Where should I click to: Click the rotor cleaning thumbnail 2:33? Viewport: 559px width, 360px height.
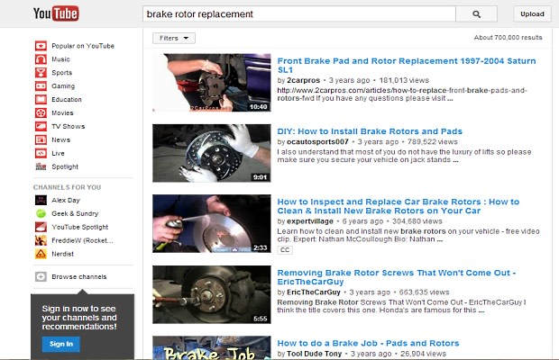[212, 223]
